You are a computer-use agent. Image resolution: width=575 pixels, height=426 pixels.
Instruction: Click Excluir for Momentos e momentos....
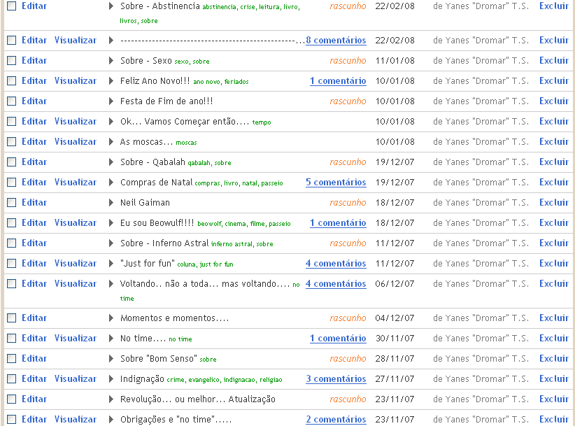coord(554,318)
